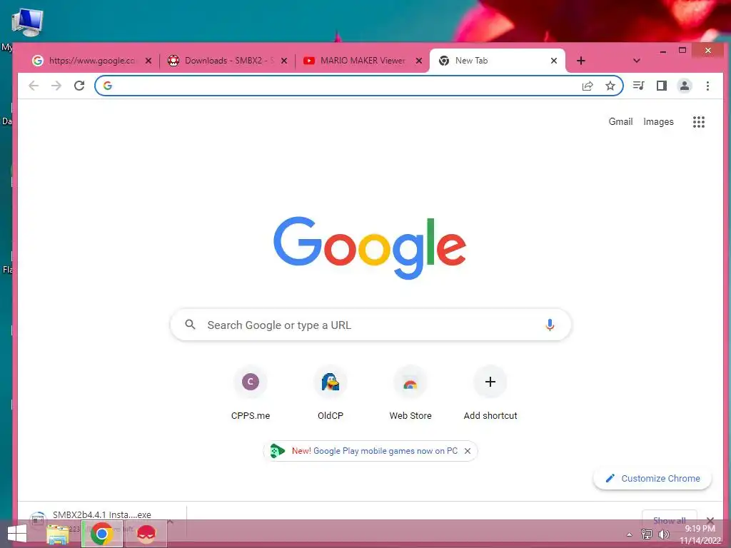Open the OldCP shortcut

click(x=331, y=393)
